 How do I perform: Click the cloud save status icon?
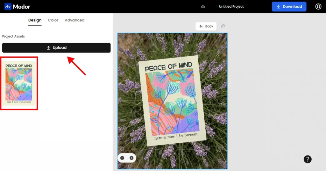pos(203,7)
